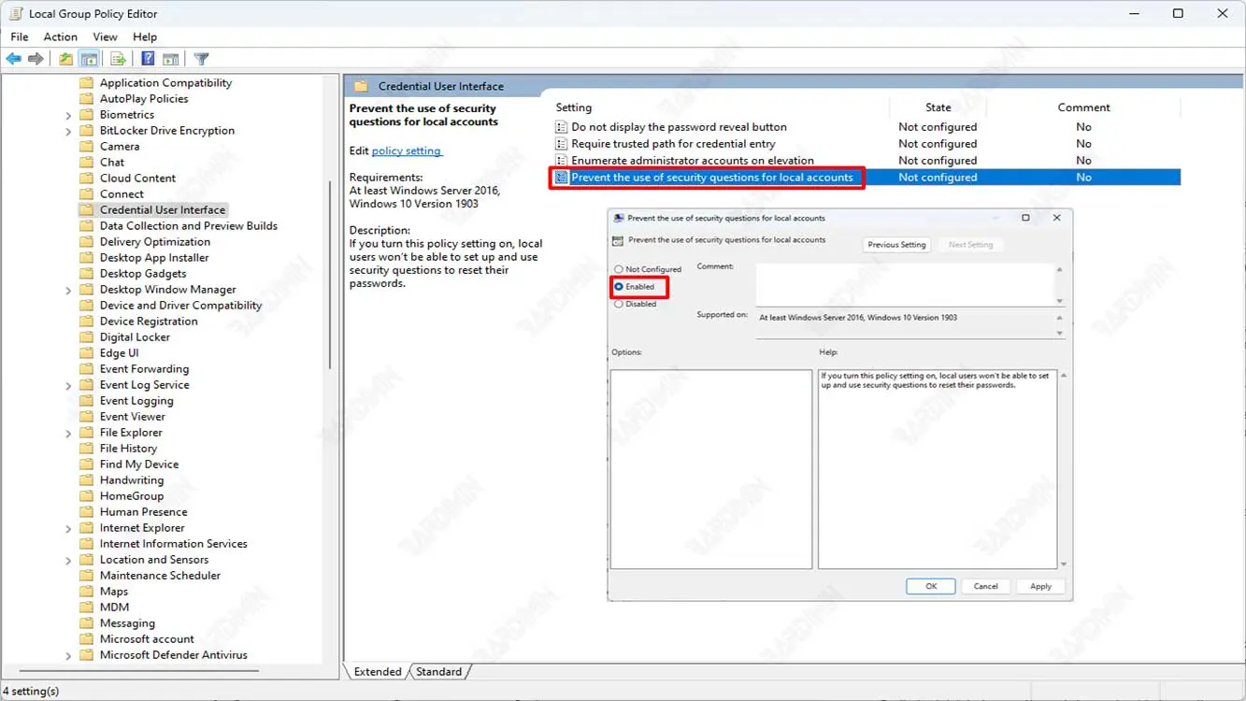The height and width of the screenshot is (701, 1246).
Task: Click the folder icon beside Messaging
Action: (x=86, y=623)
